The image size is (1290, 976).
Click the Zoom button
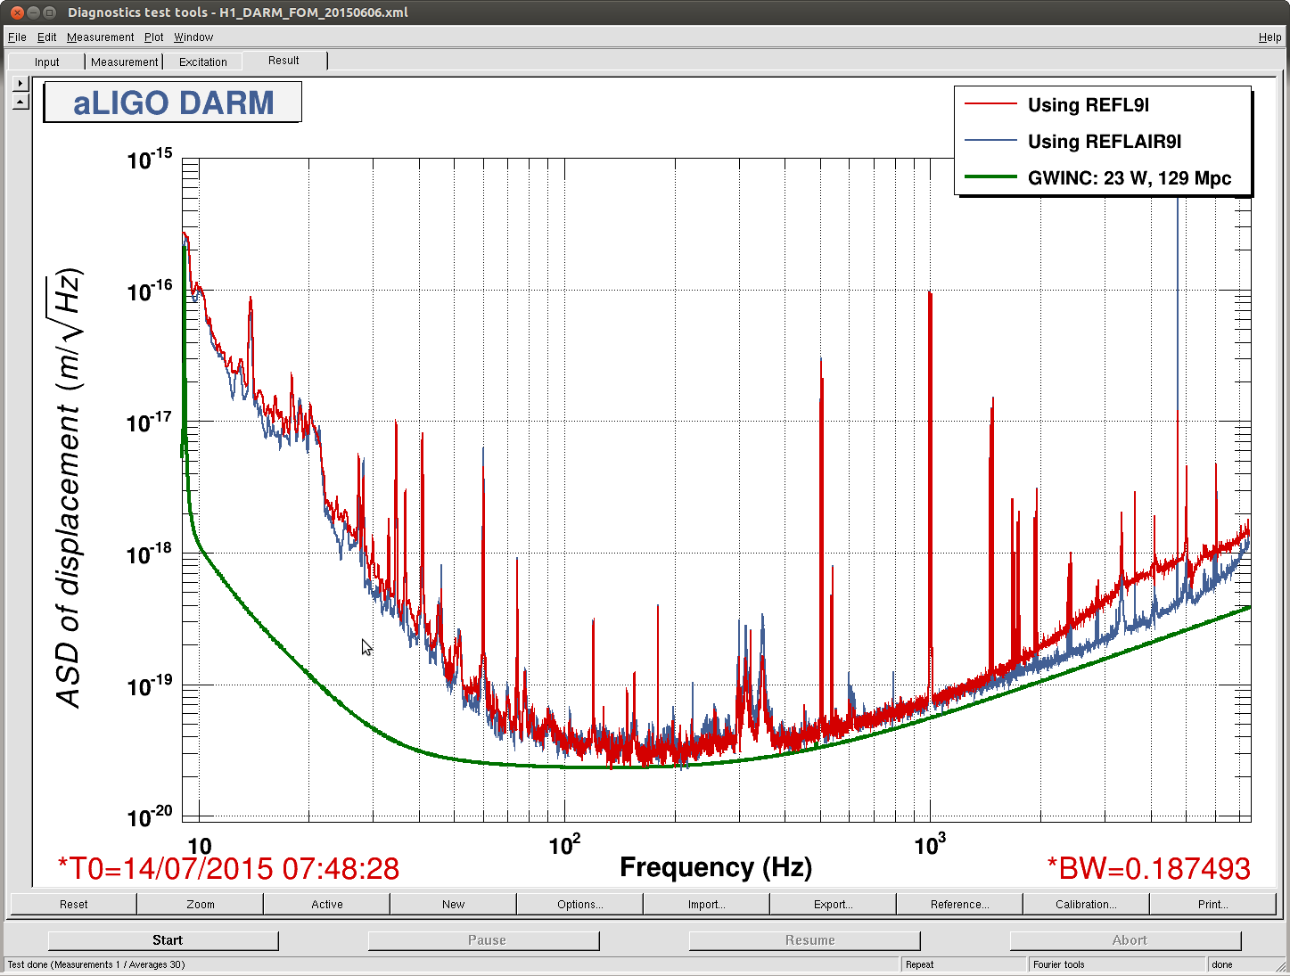pos(201,904)
